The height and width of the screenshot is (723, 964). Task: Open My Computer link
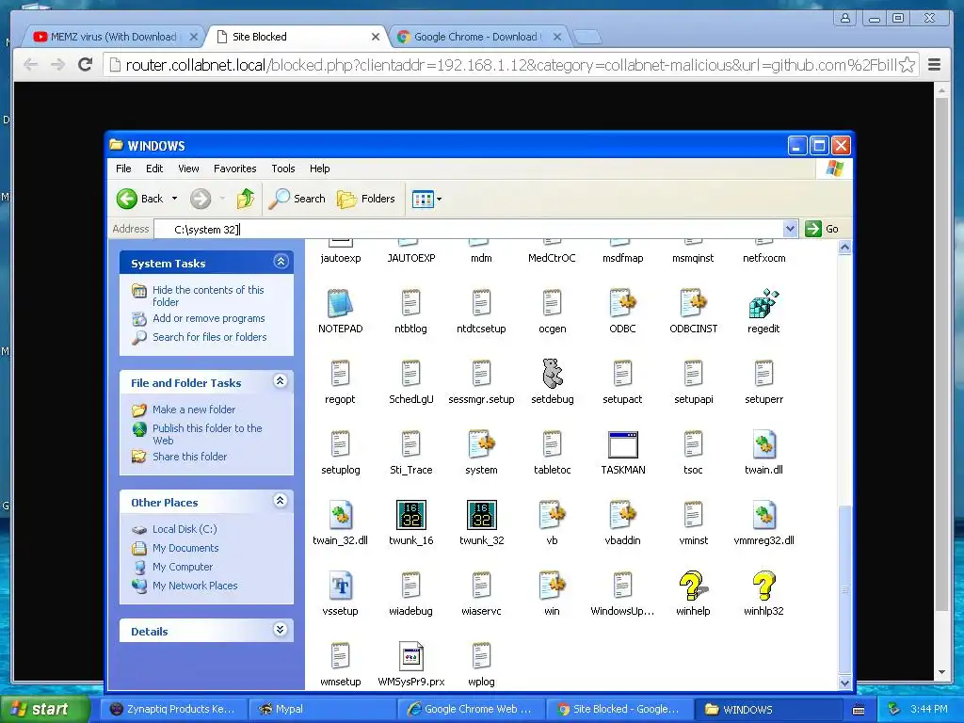pos(183,567)
